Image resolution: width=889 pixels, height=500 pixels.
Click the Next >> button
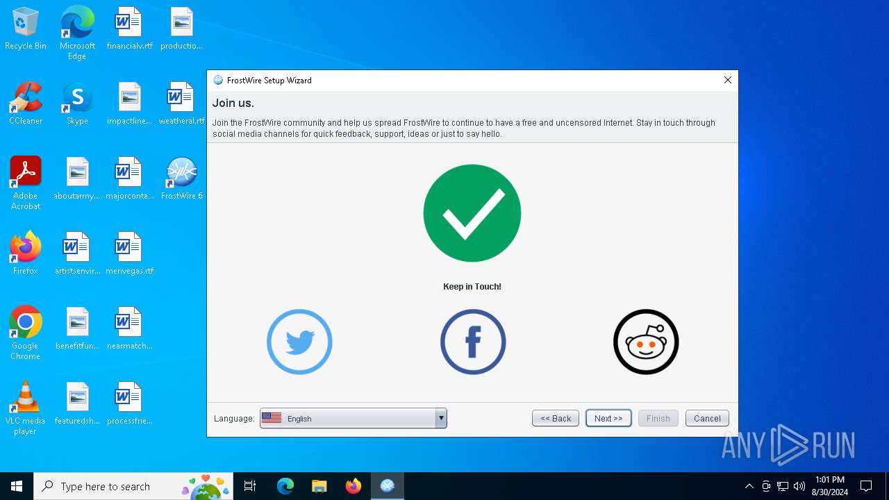(x=608, y=418)
